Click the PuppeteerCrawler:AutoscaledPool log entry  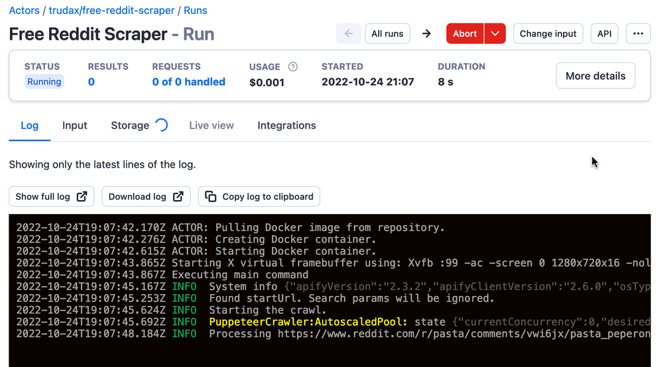(x=333, y=322)
